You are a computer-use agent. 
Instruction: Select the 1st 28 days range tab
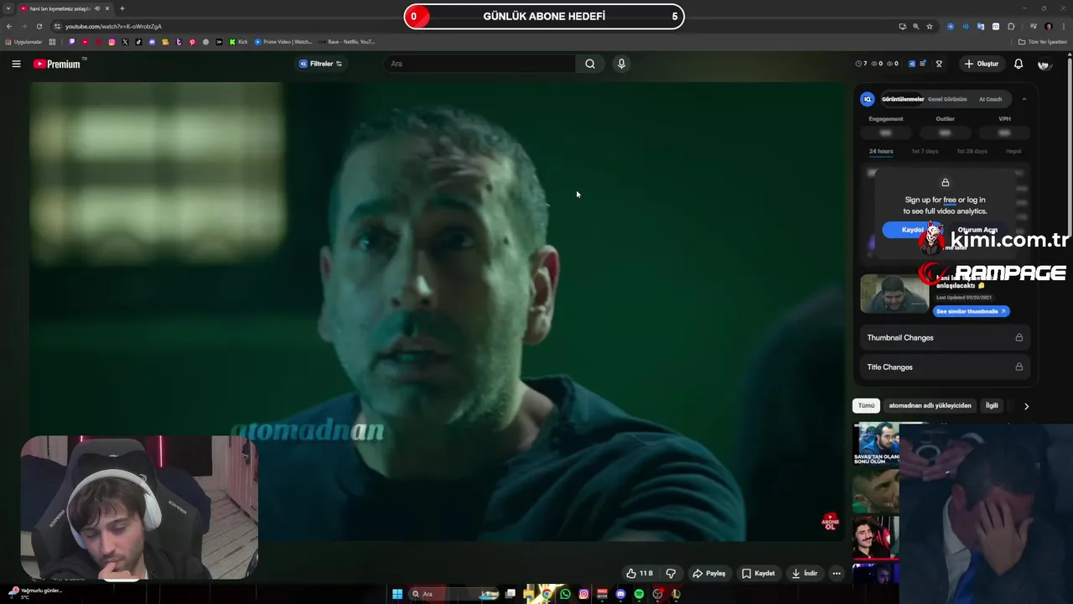click(x=972, y=152)
